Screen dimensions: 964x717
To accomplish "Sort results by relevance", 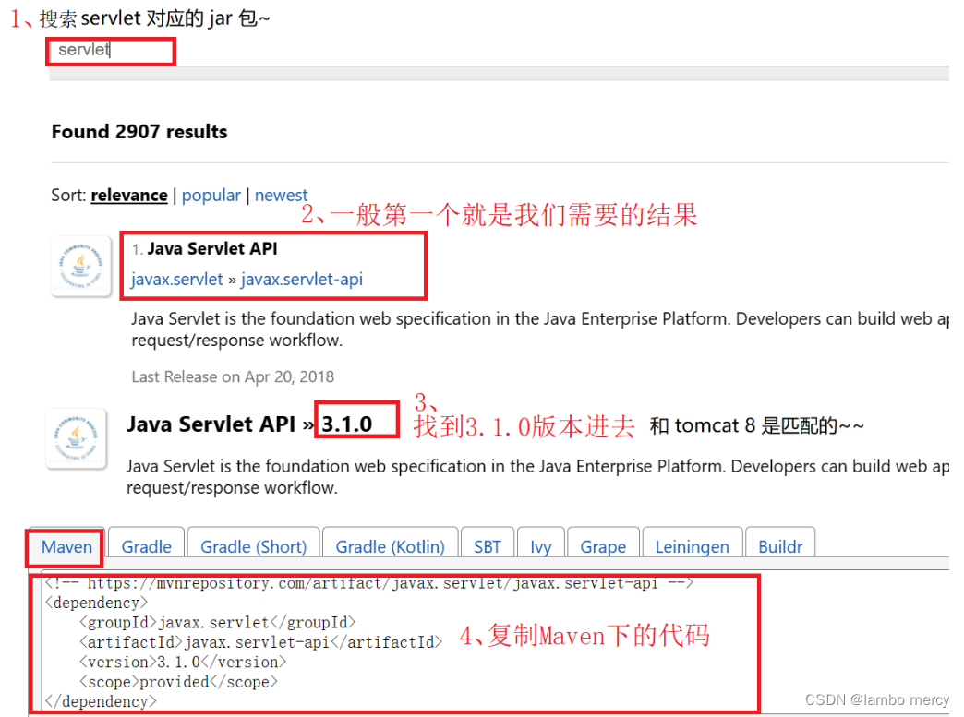I will coord(128,195).
